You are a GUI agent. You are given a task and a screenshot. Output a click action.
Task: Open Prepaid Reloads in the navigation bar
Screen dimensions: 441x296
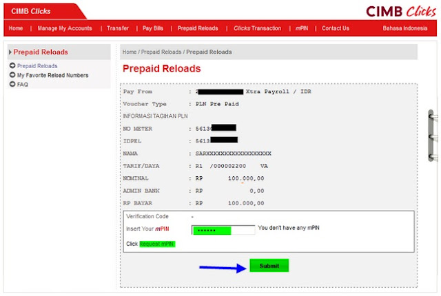pyautogui.click(x=198, y=28)
